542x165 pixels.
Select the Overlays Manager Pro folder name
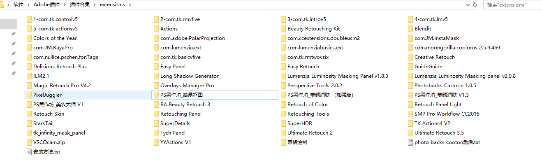[187, 86]
